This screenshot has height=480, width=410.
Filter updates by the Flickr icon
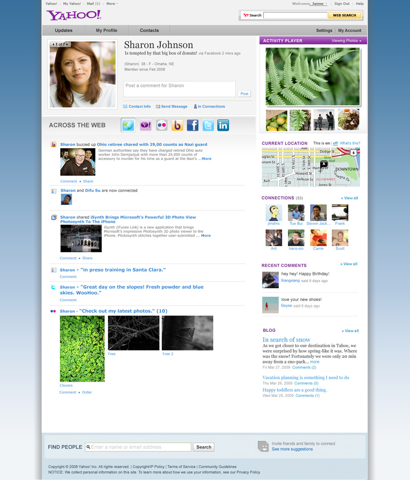point(162,125)
